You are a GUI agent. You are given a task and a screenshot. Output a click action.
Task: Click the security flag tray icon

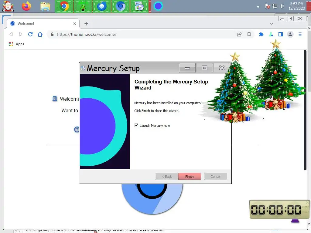point(267,6)
